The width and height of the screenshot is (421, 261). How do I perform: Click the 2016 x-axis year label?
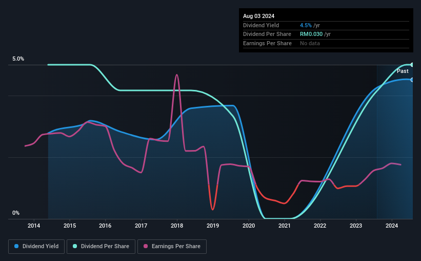pos(105,226)
